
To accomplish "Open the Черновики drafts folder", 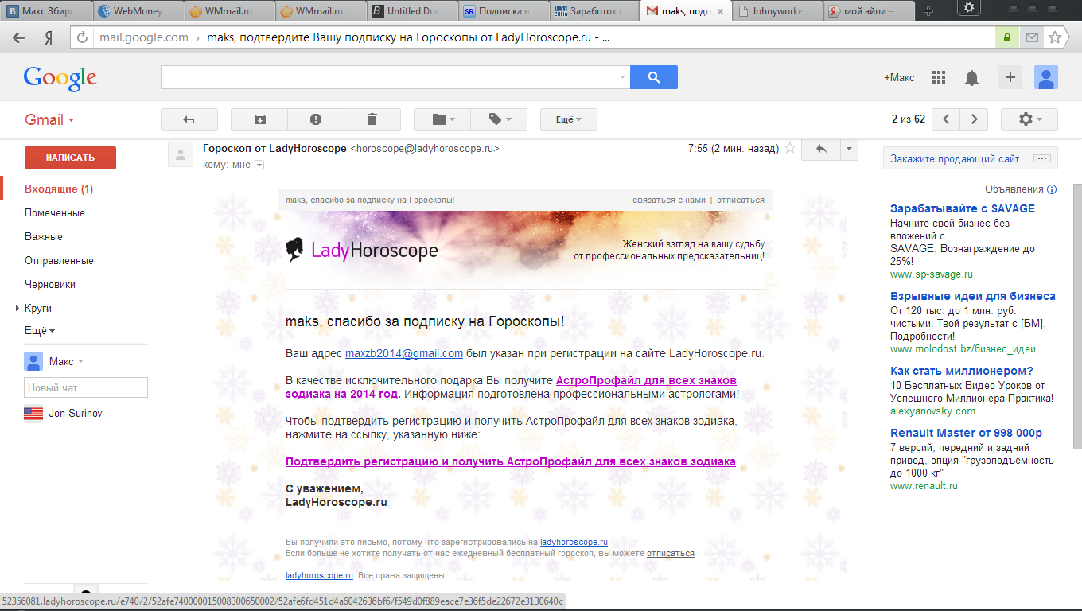I will coord(50,285).
